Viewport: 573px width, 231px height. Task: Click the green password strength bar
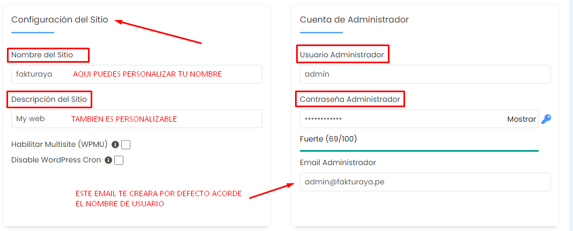click(419, 151)
